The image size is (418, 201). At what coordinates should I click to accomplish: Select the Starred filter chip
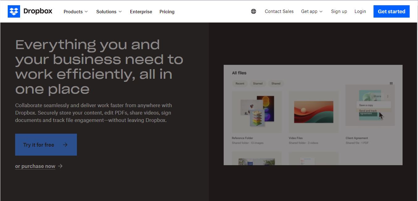point(258,83)
